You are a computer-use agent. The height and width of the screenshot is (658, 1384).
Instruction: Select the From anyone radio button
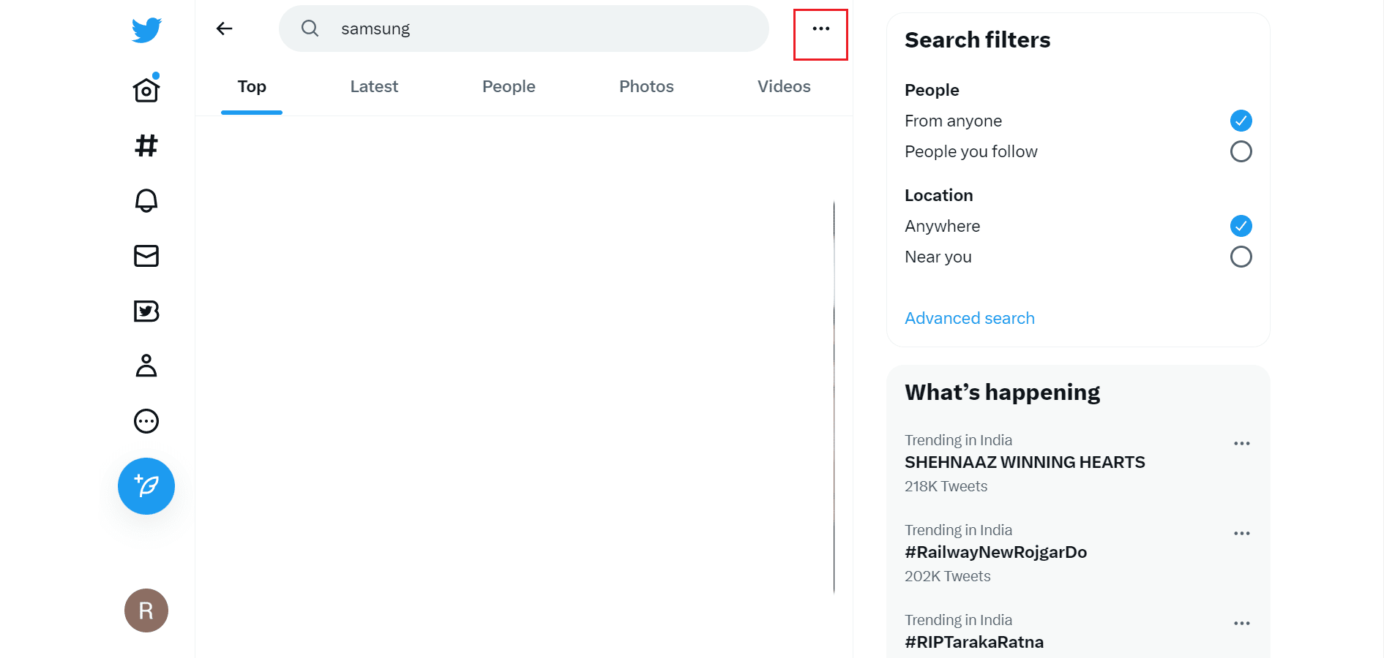(x=1241, y=121)
